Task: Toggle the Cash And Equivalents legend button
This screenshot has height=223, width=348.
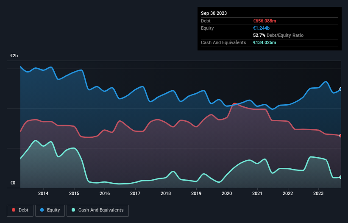Action: tap(97, 210)
